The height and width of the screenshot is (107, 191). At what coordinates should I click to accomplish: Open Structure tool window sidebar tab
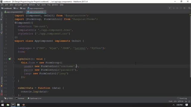[x=1, y=29]
